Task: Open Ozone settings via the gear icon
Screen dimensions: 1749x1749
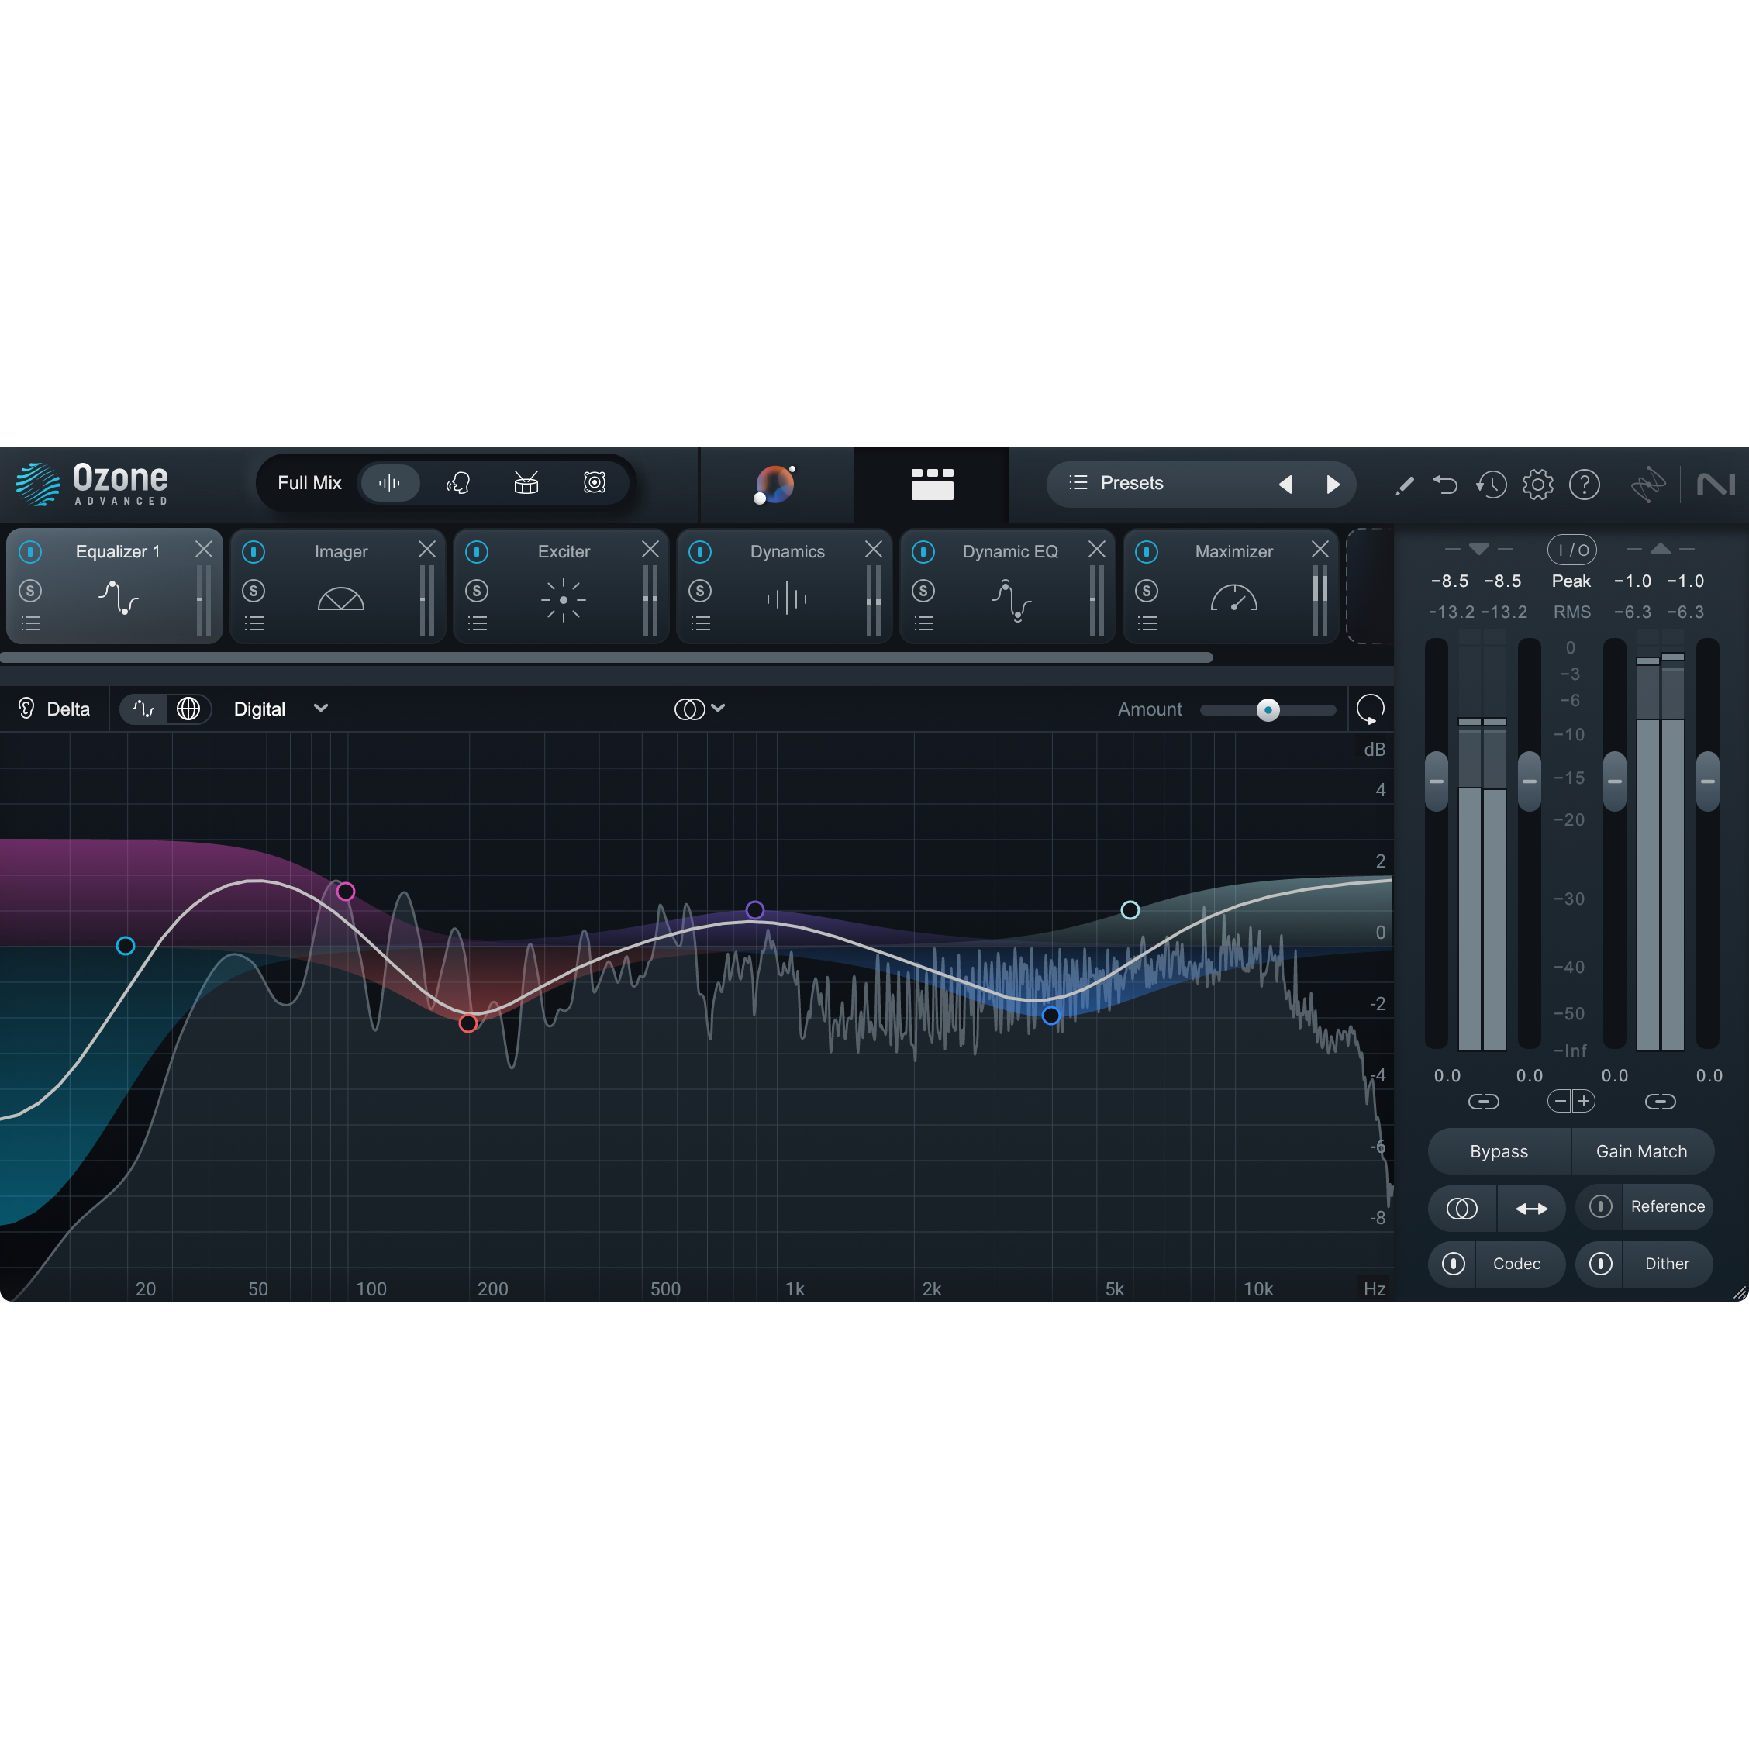Action: click(1538, 485)
